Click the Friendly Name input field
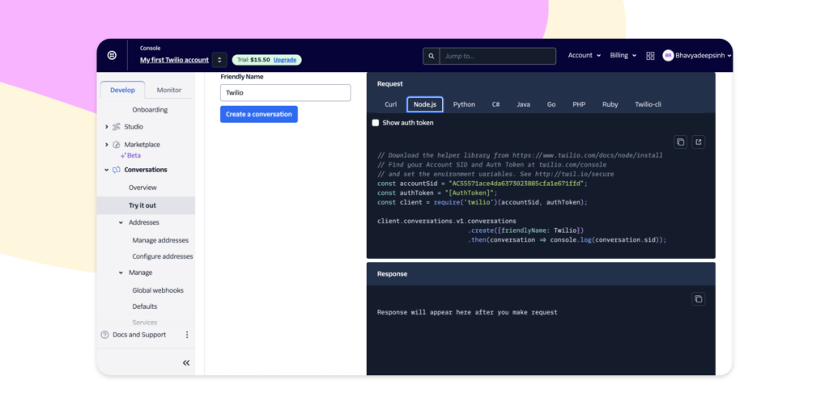The width and height of the screenshot is (829, 414). point(285,93)
